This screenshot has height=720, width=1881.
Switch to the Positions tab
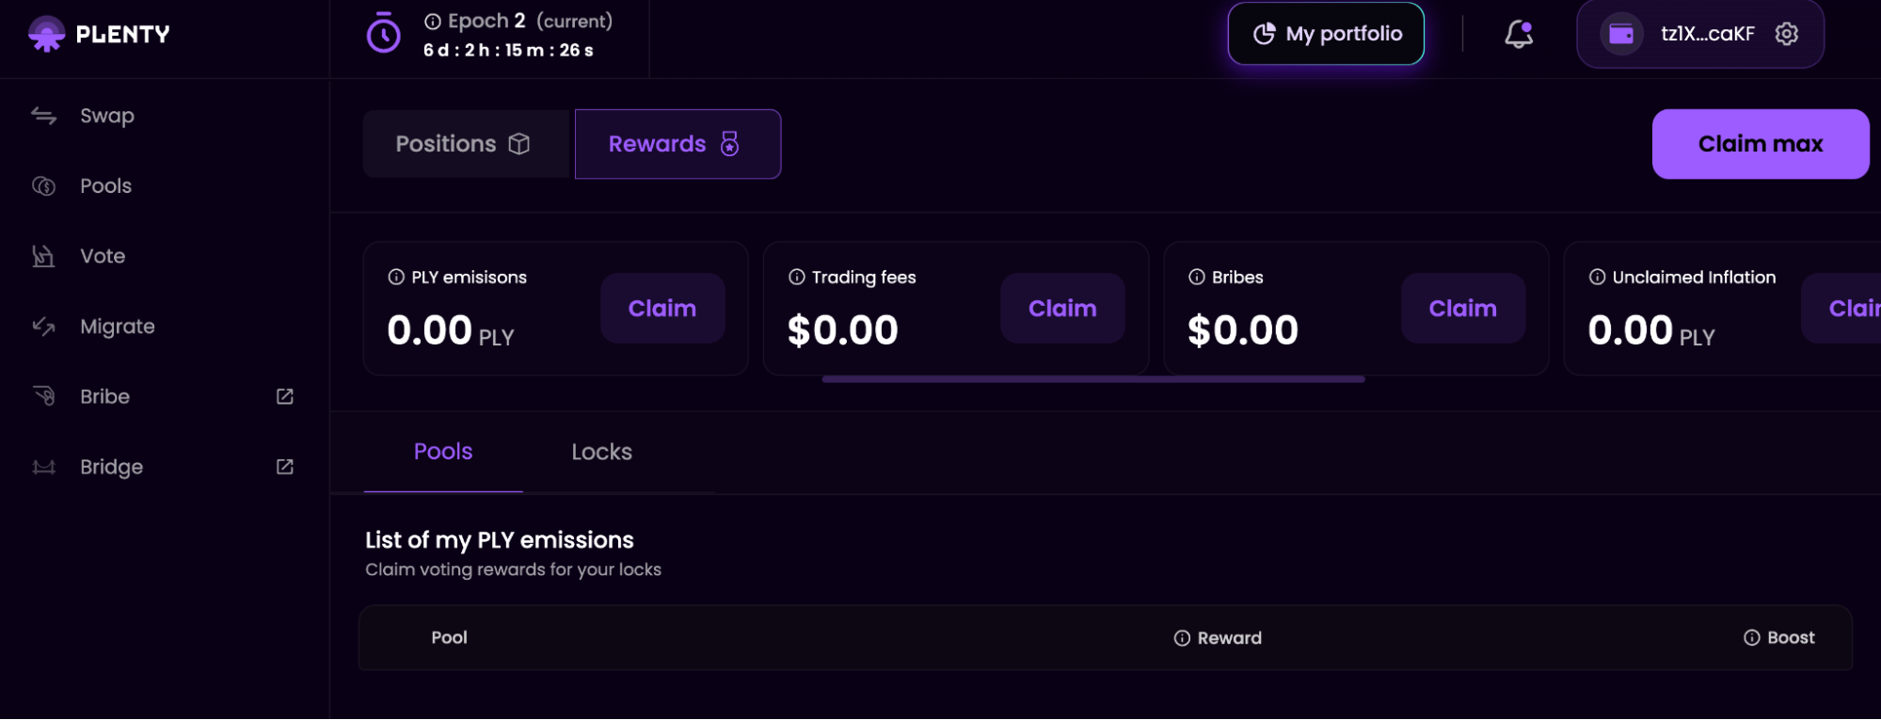click(463, 144)
